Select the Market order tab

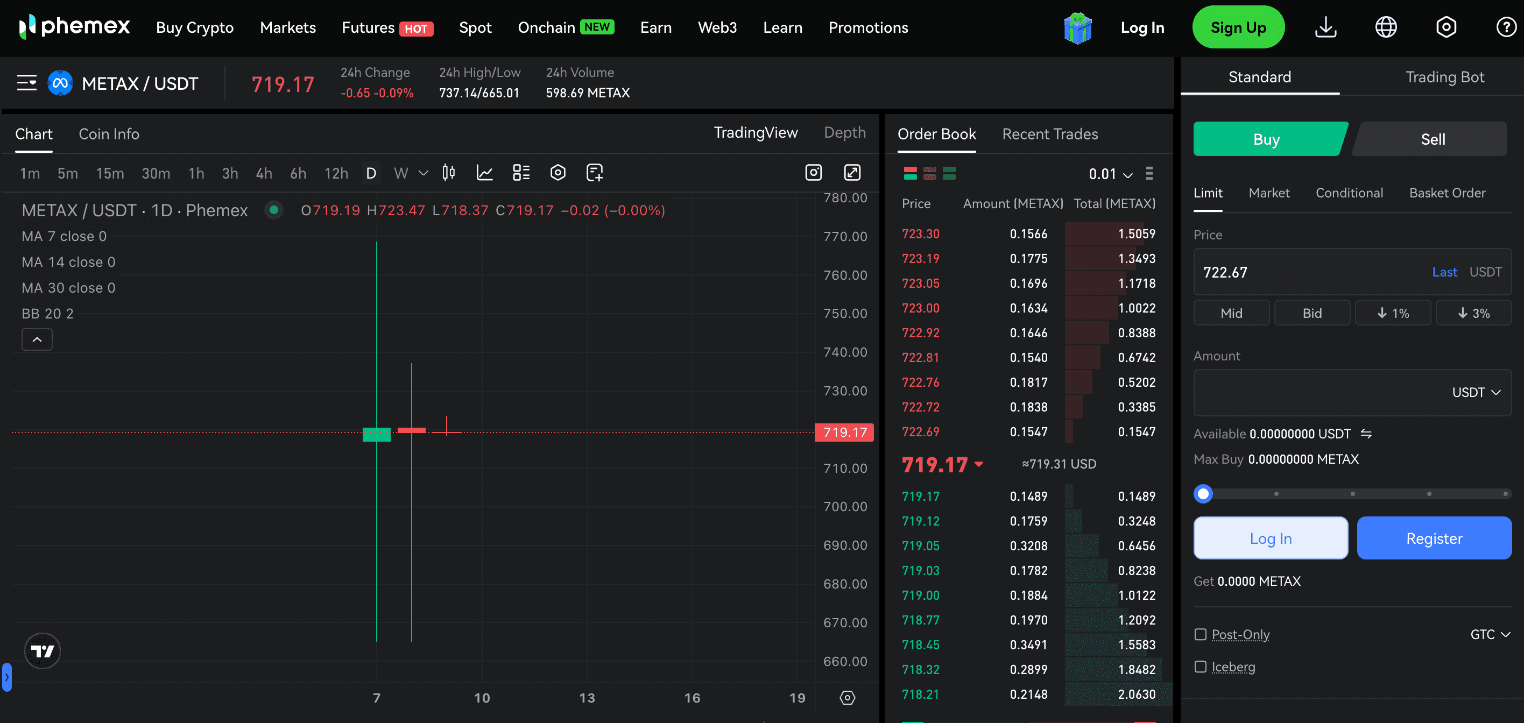pos(1268,193)
